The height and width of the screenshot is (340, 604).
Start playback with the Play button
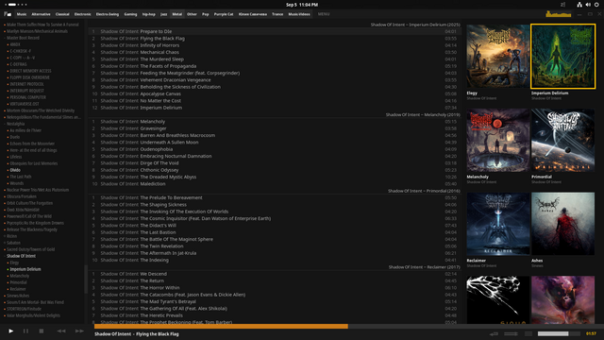pos(10,331)
